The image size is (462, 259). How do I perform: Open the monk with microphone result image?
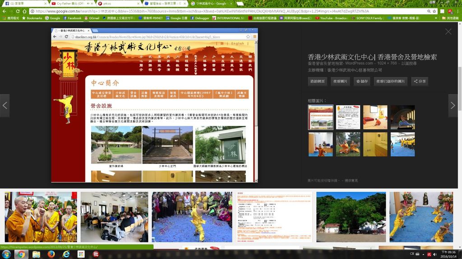click(x=41, y=217)
